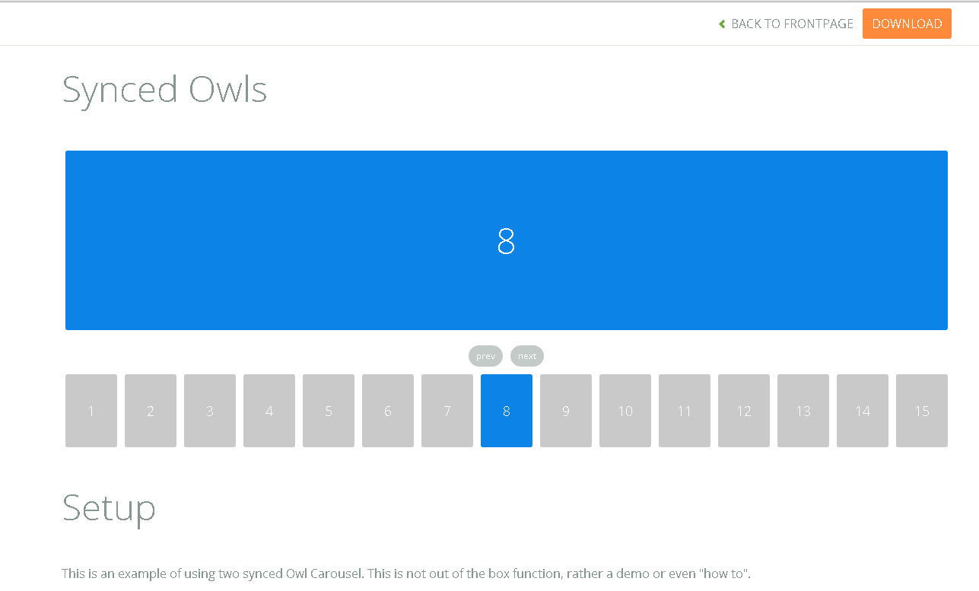Select thumbnail 3 in the carousel
The width and height of the screenshot is (979, 591).
coord(209,411)
